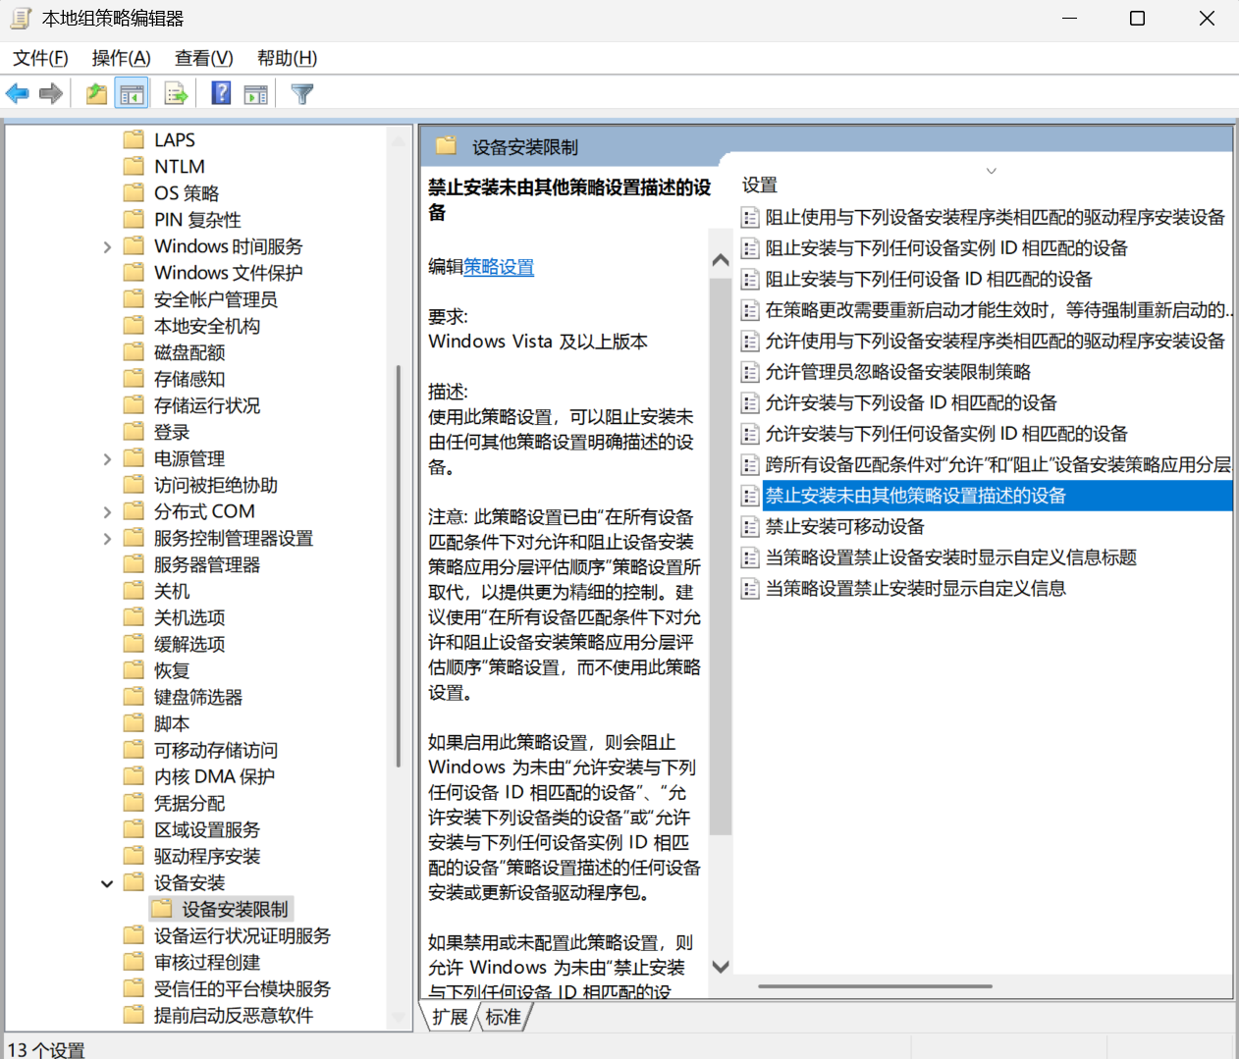Expand the 服务控制管理器设置 node

[107, 539]
